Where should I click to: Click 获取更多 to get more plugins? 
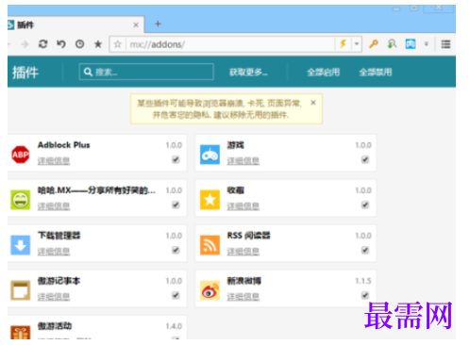[x=248, y=73]
